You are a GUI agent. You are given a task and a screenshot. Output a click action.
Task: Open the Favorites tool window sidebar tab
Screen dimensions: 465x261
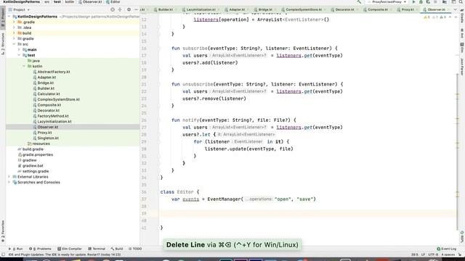[x=3, y=231]
